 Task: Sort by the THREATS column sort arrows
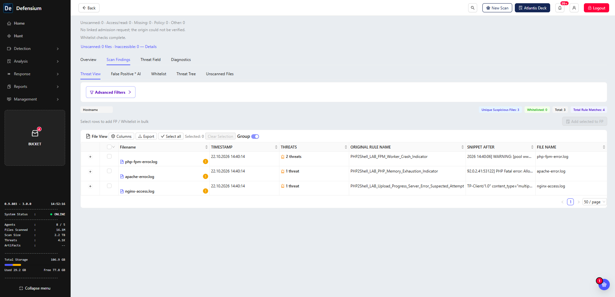pyautogui.click(x=346, y=147)
